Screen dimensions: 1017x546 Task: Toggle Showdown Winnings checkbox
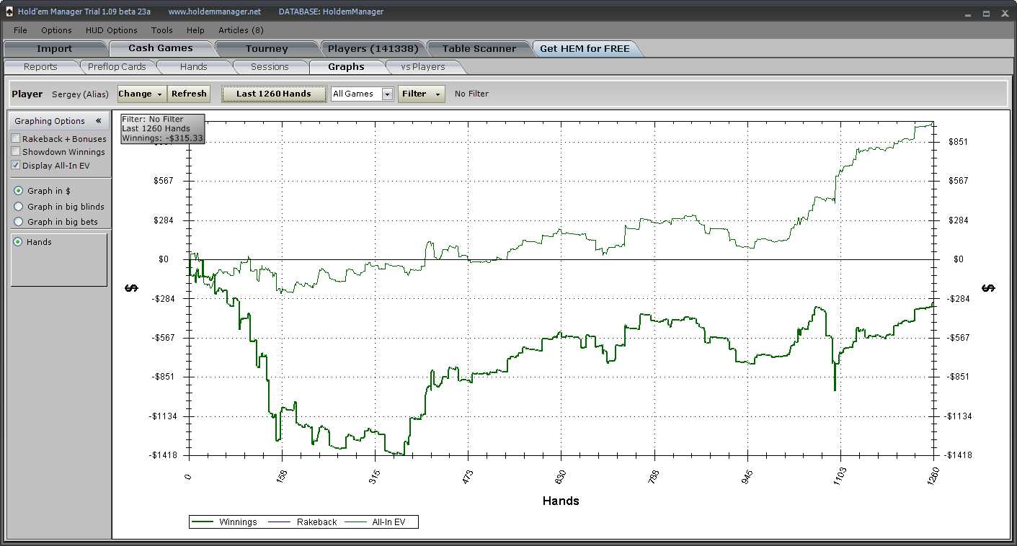[x=16, y=152]
